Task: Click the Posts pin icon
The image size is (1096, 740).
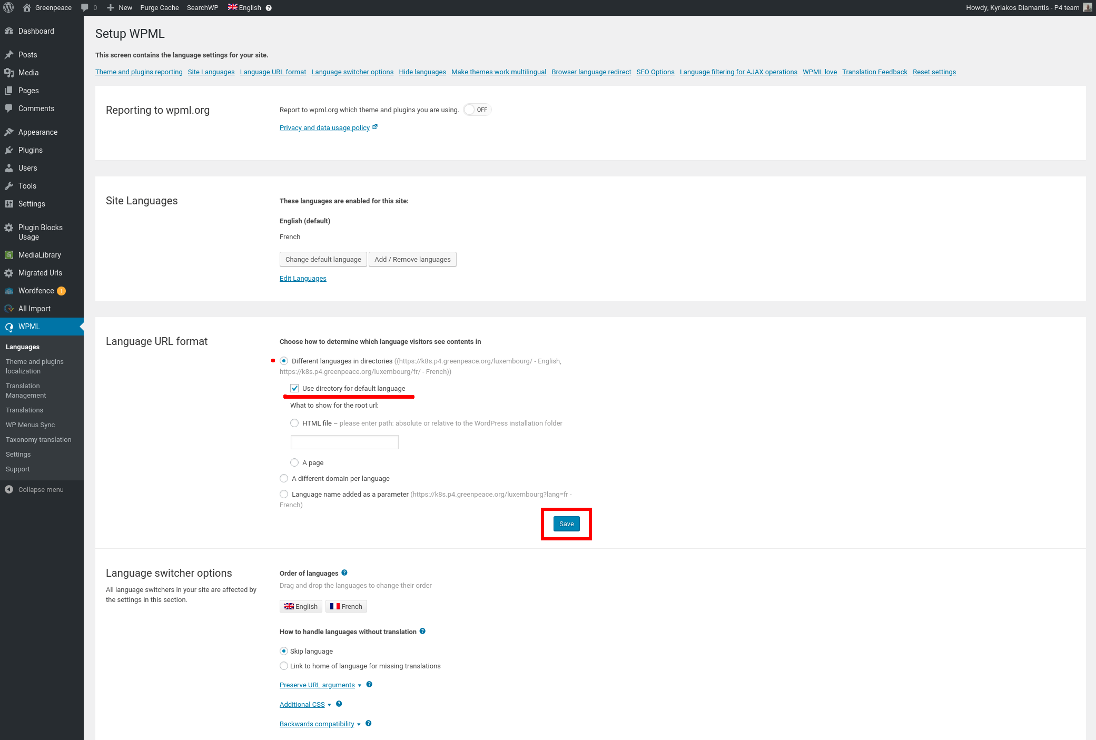Action: coord(9,55)
